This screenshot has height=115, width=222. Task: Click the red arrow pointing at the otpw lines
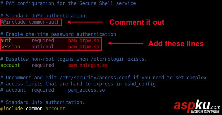click(125, 43)
